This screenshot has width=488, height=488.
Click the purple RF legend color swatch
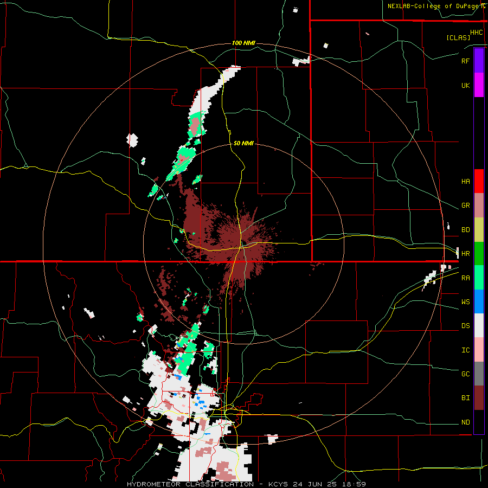pyautogui.click(x=479, y=61)
